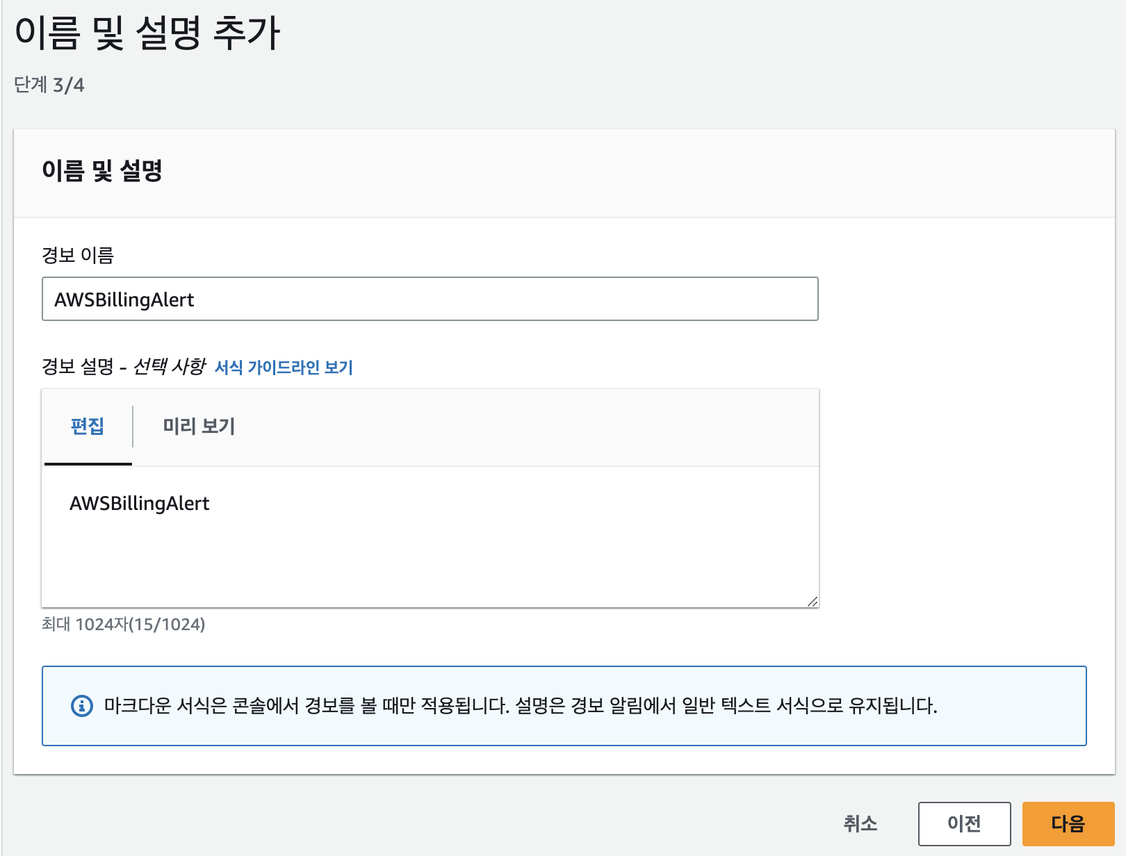Image resolution: width=1126 pixels, height=856 pixels.
Task: Click the 경보 이름 label
Action: click(x=78, y=255)
